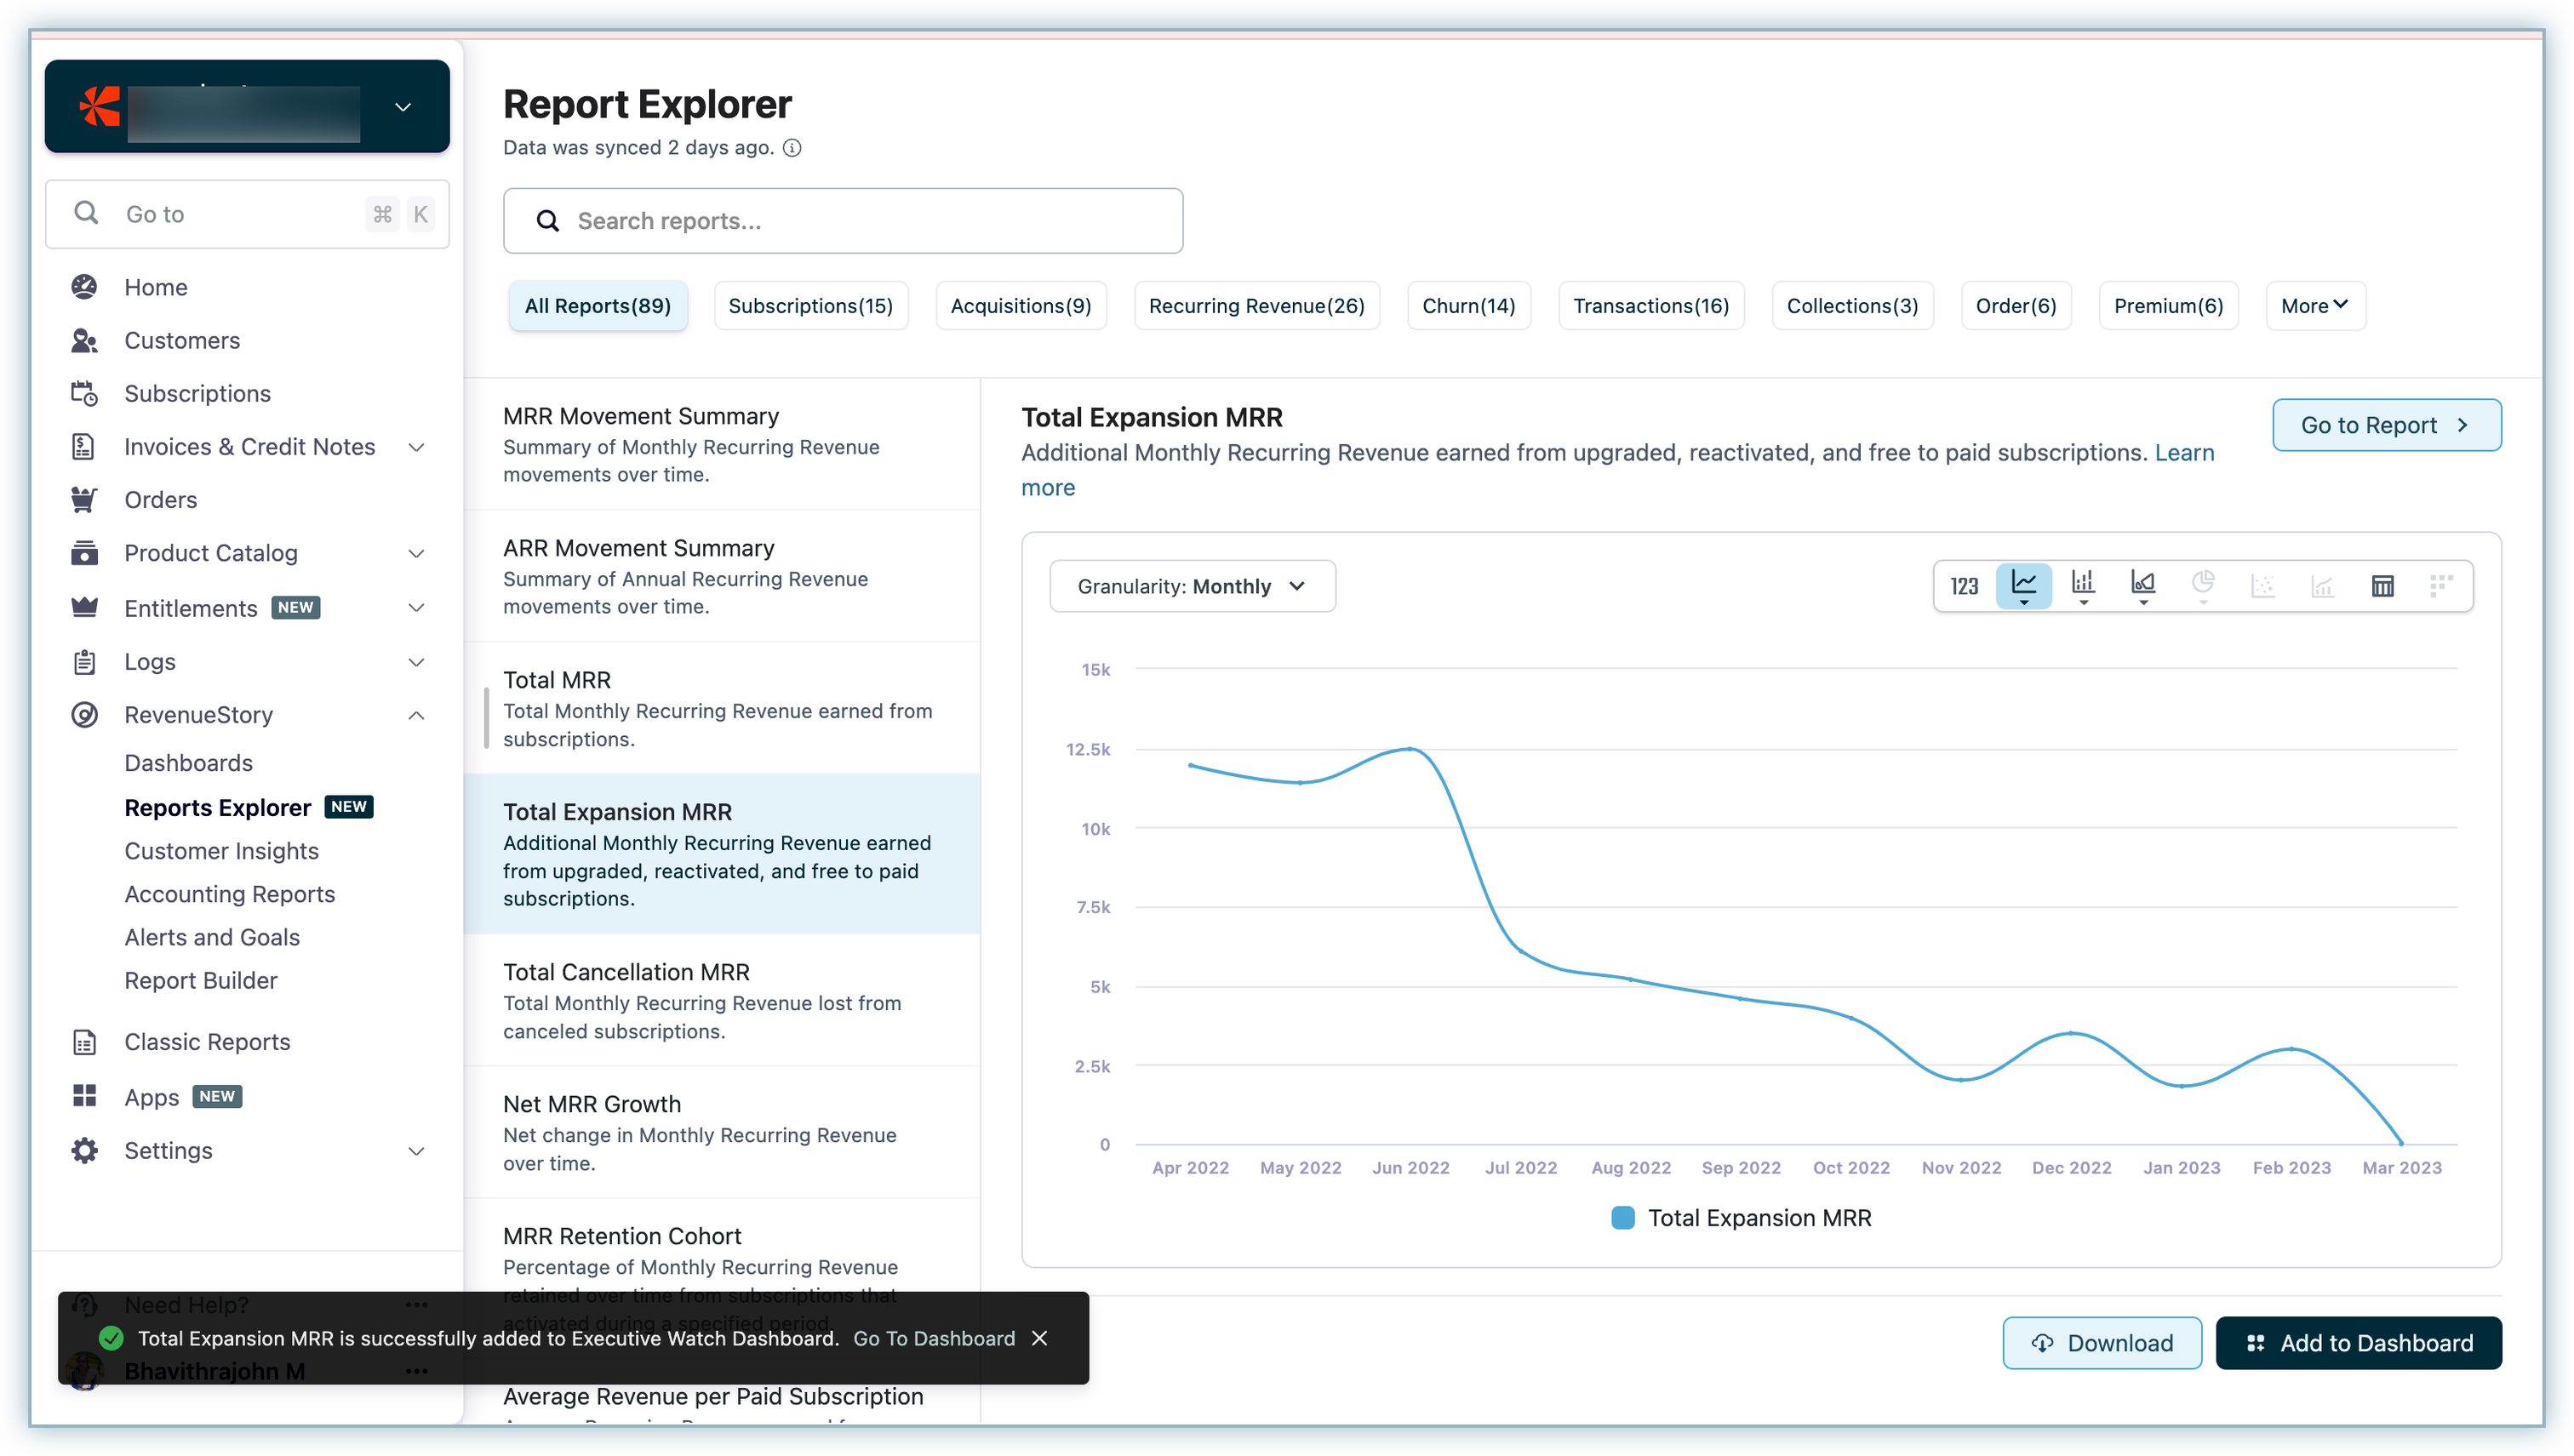Switch to the number (123) visualization
This screenshot has width=2574, height=1456.
tap(1964, 586)
